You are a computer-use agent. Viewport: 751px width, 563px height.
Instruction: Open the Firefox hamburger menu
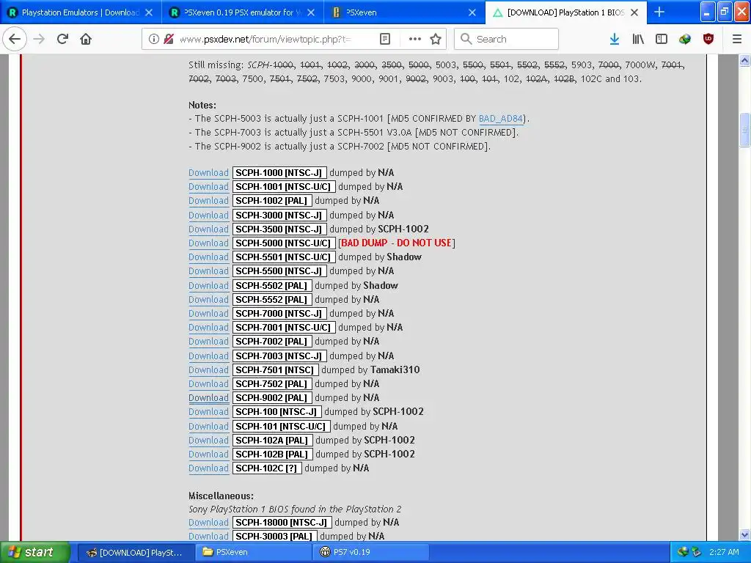coord(737,39)
